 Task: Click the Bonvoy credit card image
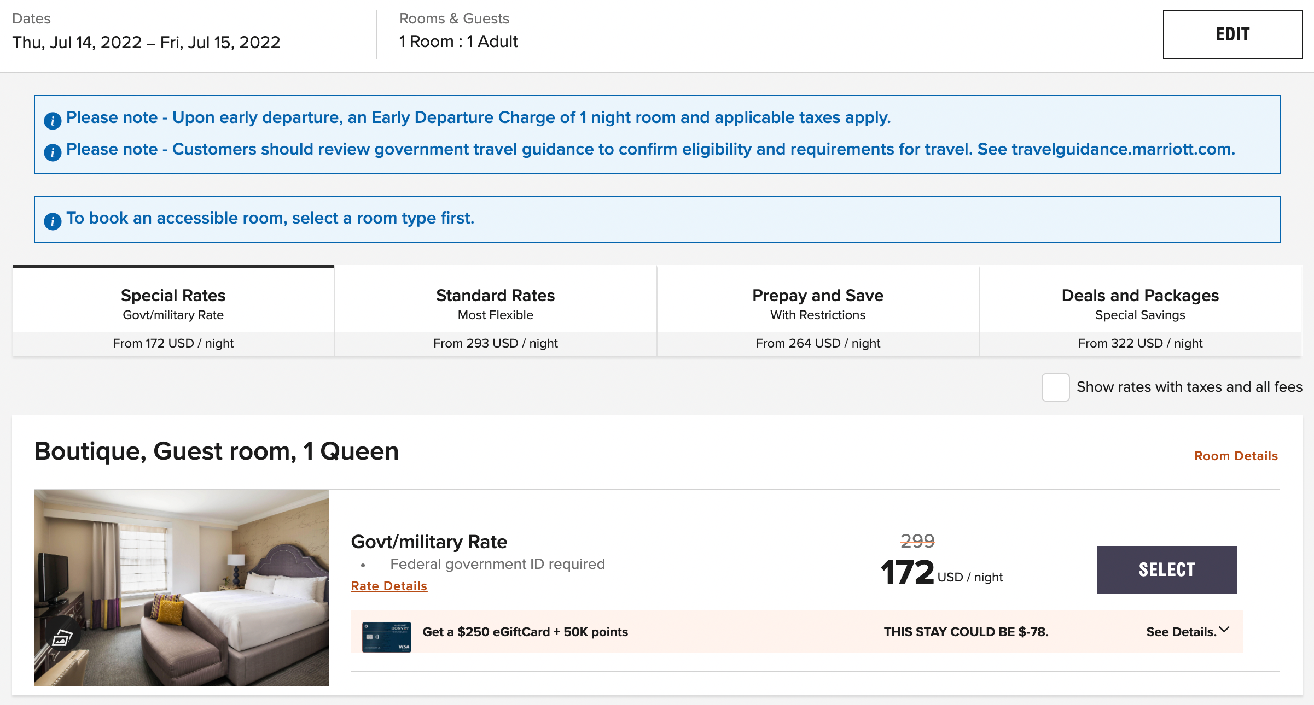(x=386, y=637)
